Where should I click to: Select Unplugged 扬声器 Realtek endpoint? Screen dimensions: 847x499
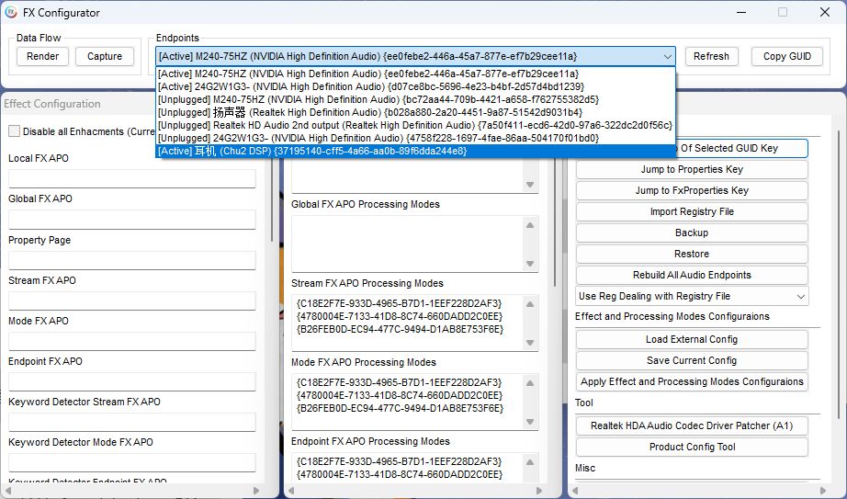[415, 112]
